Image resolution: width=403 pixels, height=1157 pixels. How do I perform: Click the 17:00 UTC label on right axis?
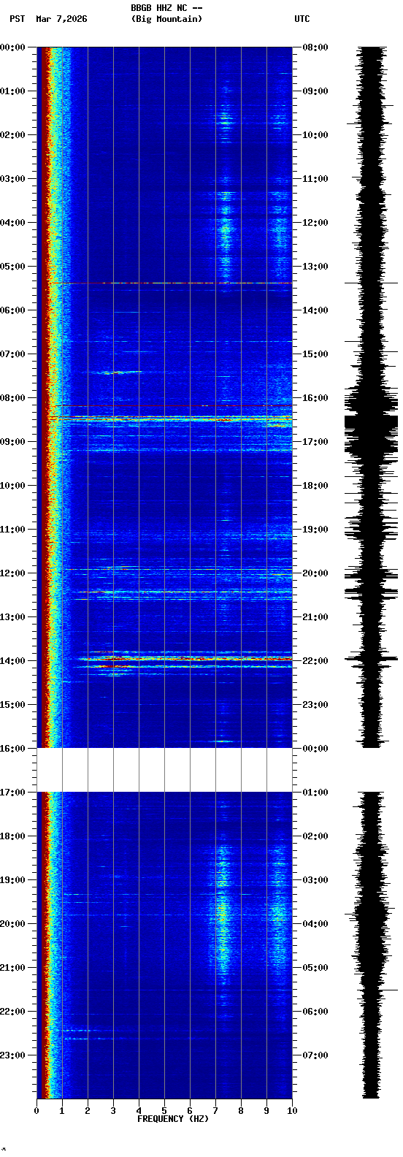click(315, 442)
